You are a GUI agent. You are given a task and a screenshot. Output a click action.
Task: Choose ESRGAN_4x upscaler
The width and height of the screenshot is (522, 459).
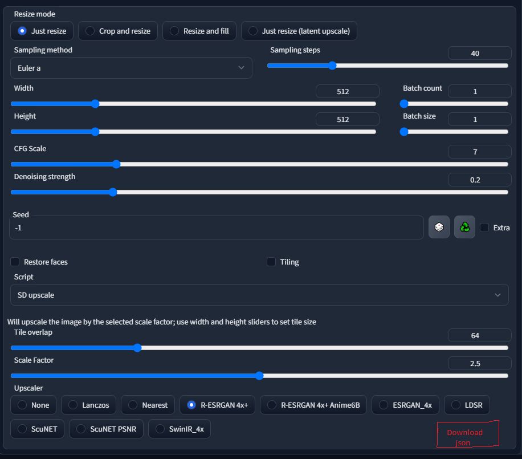point(406,405)
